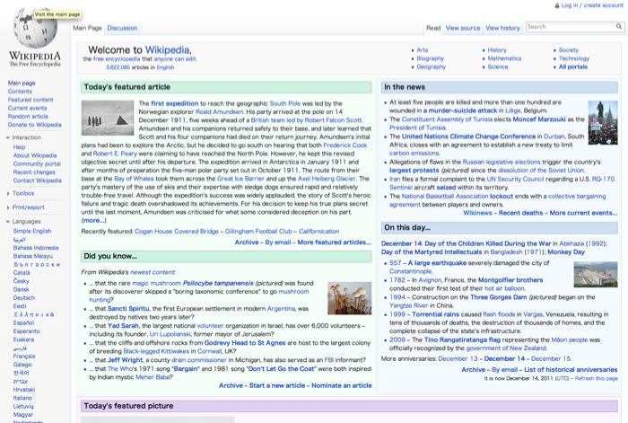
Task: Open the Nominate an article link
Action: tap(342, 385)
